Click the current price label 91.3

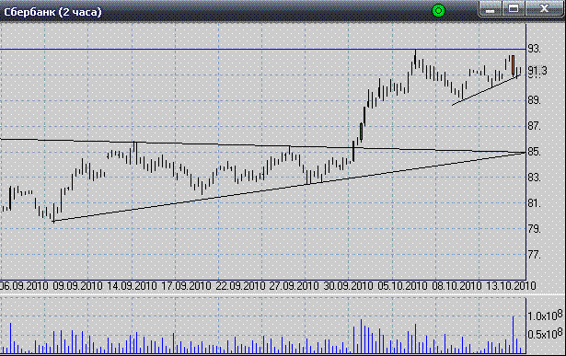537,71
